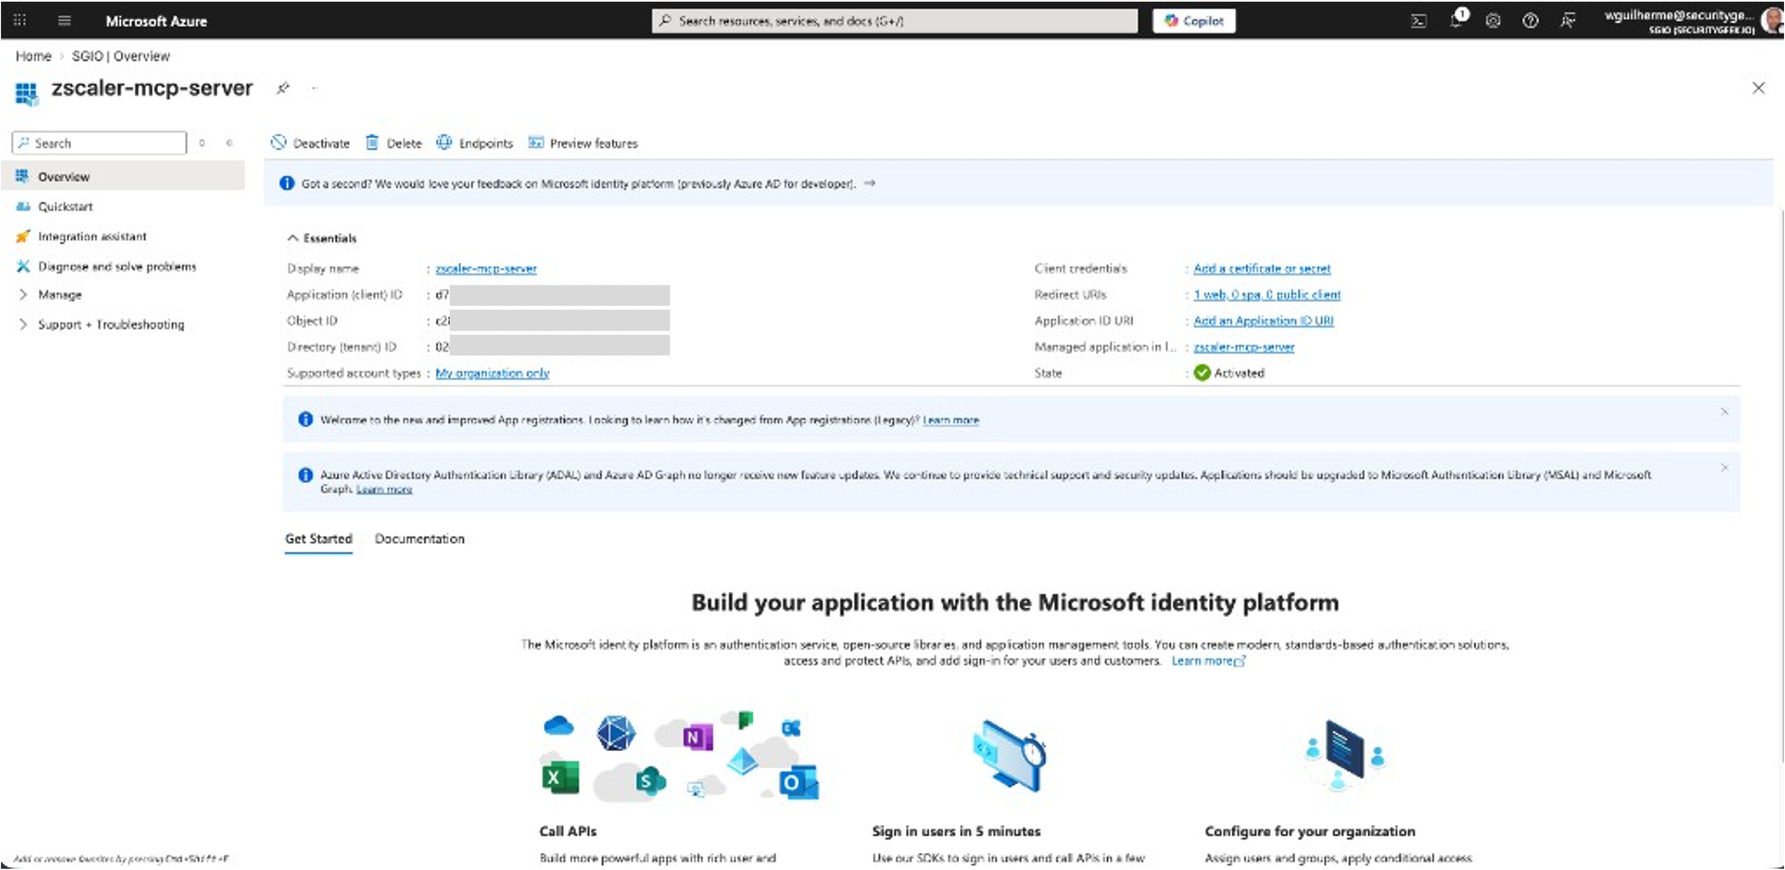Click My organization only link
The height and width of the screenshot is (870, 1785).
[x=492, y=373]
